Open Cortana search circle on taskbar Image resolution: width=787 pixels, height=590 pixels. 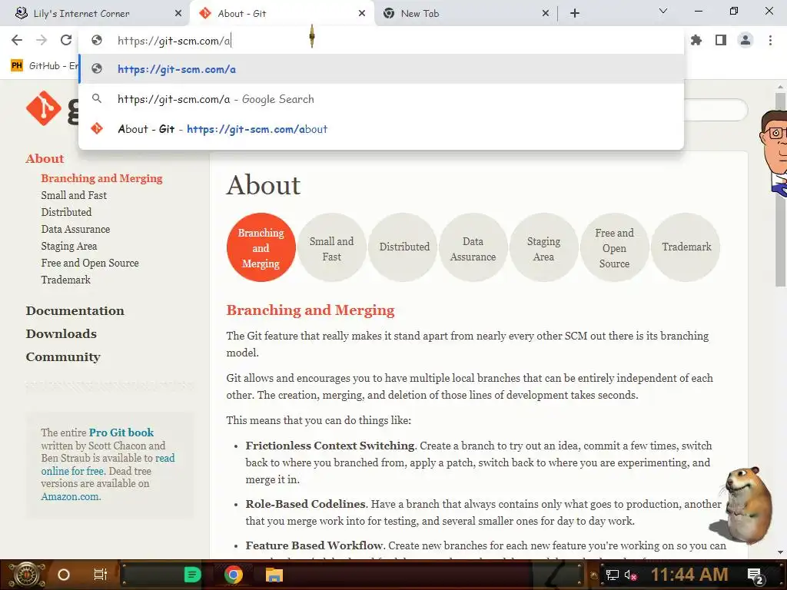coord(64,575)
